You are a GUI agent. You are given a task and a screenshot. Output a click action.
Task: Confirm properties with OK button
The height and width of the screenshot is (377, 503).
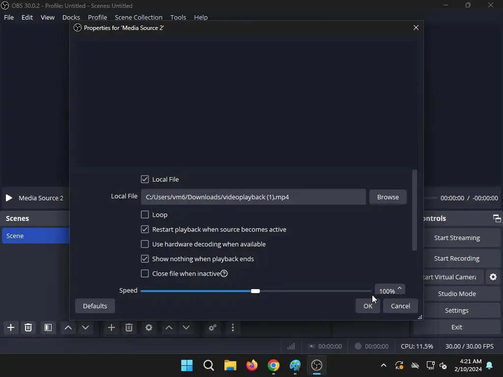point(367,306)
